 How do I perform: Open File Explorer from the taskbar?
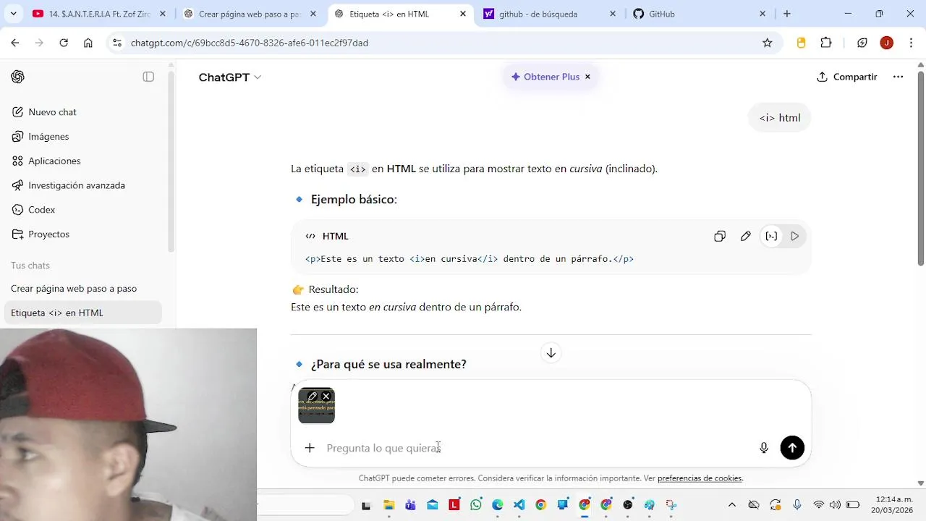(388, 505)
